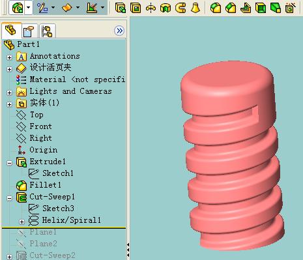This screenshot has width=303, height=260.
Task: Click the Chamfer tool icon
Action: [231, 8]
